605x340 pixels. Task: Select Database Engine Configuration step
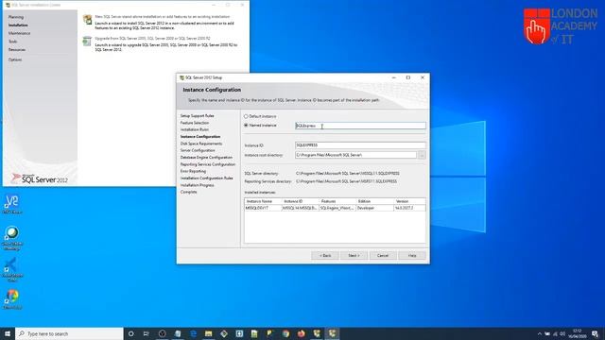pos(206,158)
